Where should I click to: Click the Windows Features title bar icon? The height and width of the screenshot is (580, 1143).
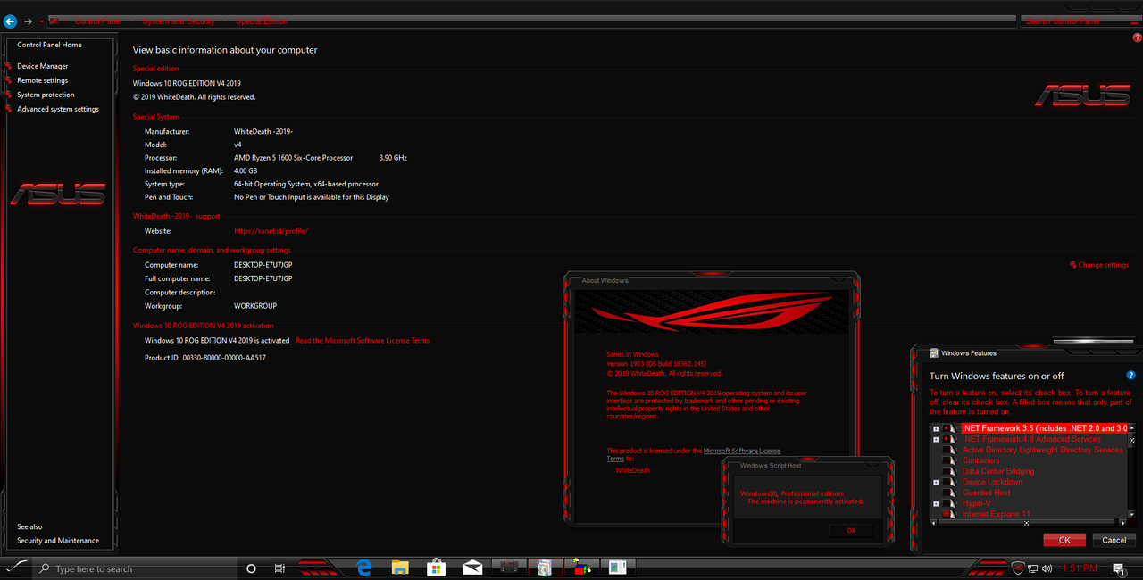click(x=934, y=353)
